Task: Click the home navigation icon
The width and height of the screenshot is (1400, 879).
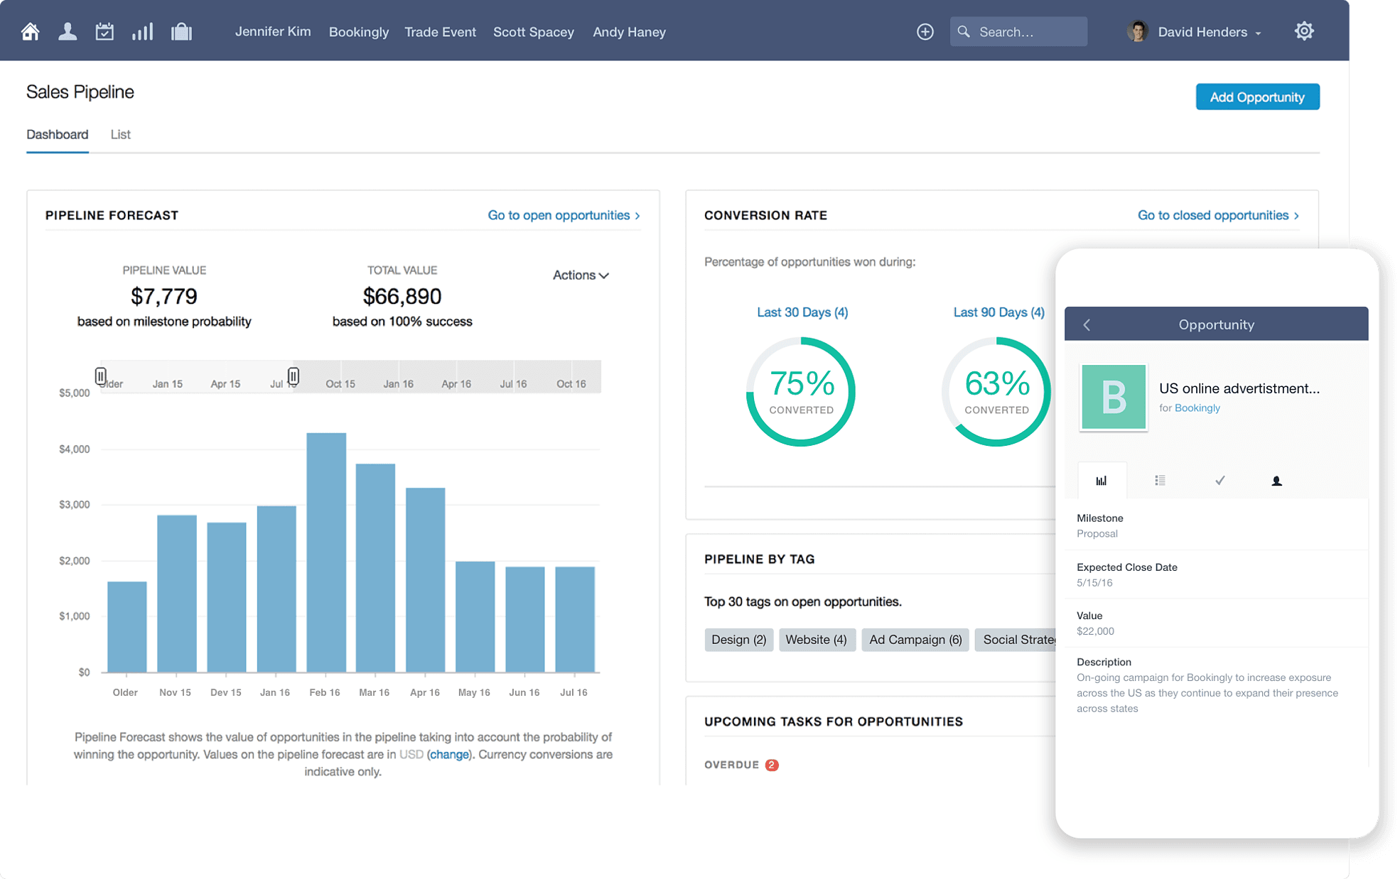Action: pos(29,31)
